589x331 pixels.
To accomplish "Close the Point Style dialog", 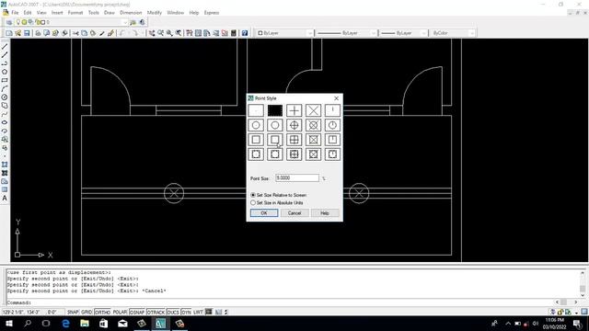I will [x=336, y=98].
